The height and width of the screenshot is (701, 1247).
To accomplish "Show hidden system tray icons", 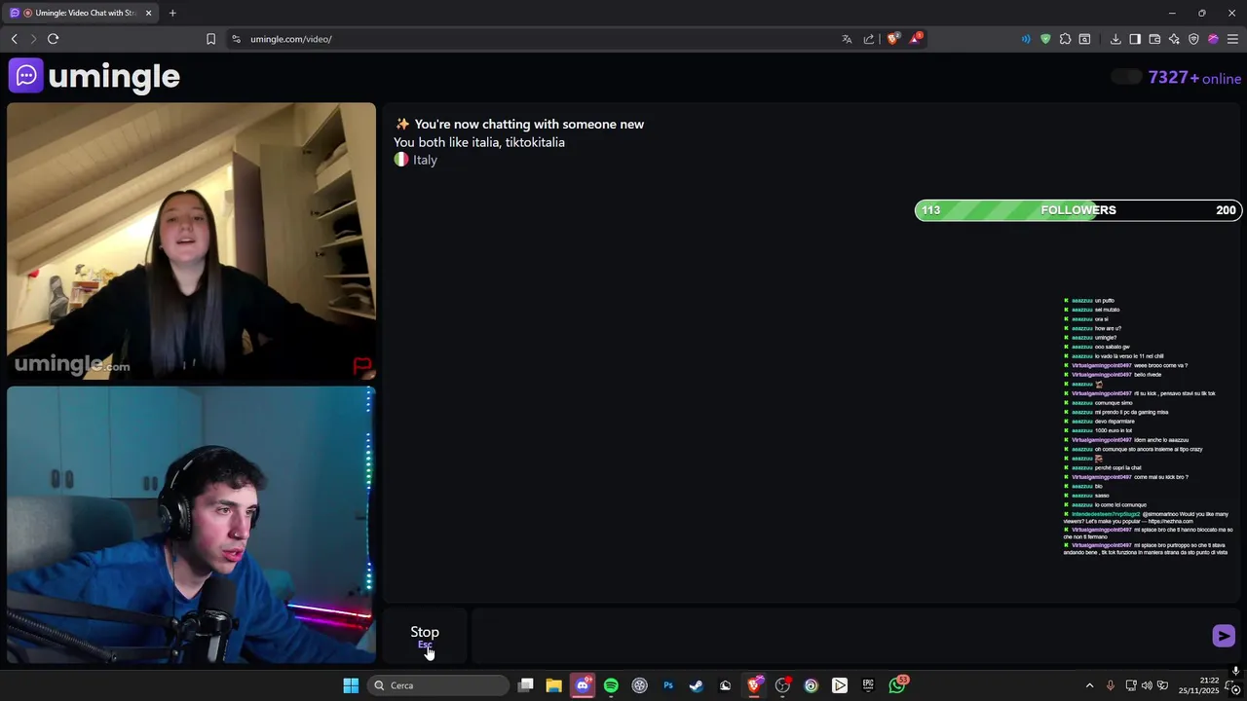I will pyautogui.click(x=1089, y=685).
